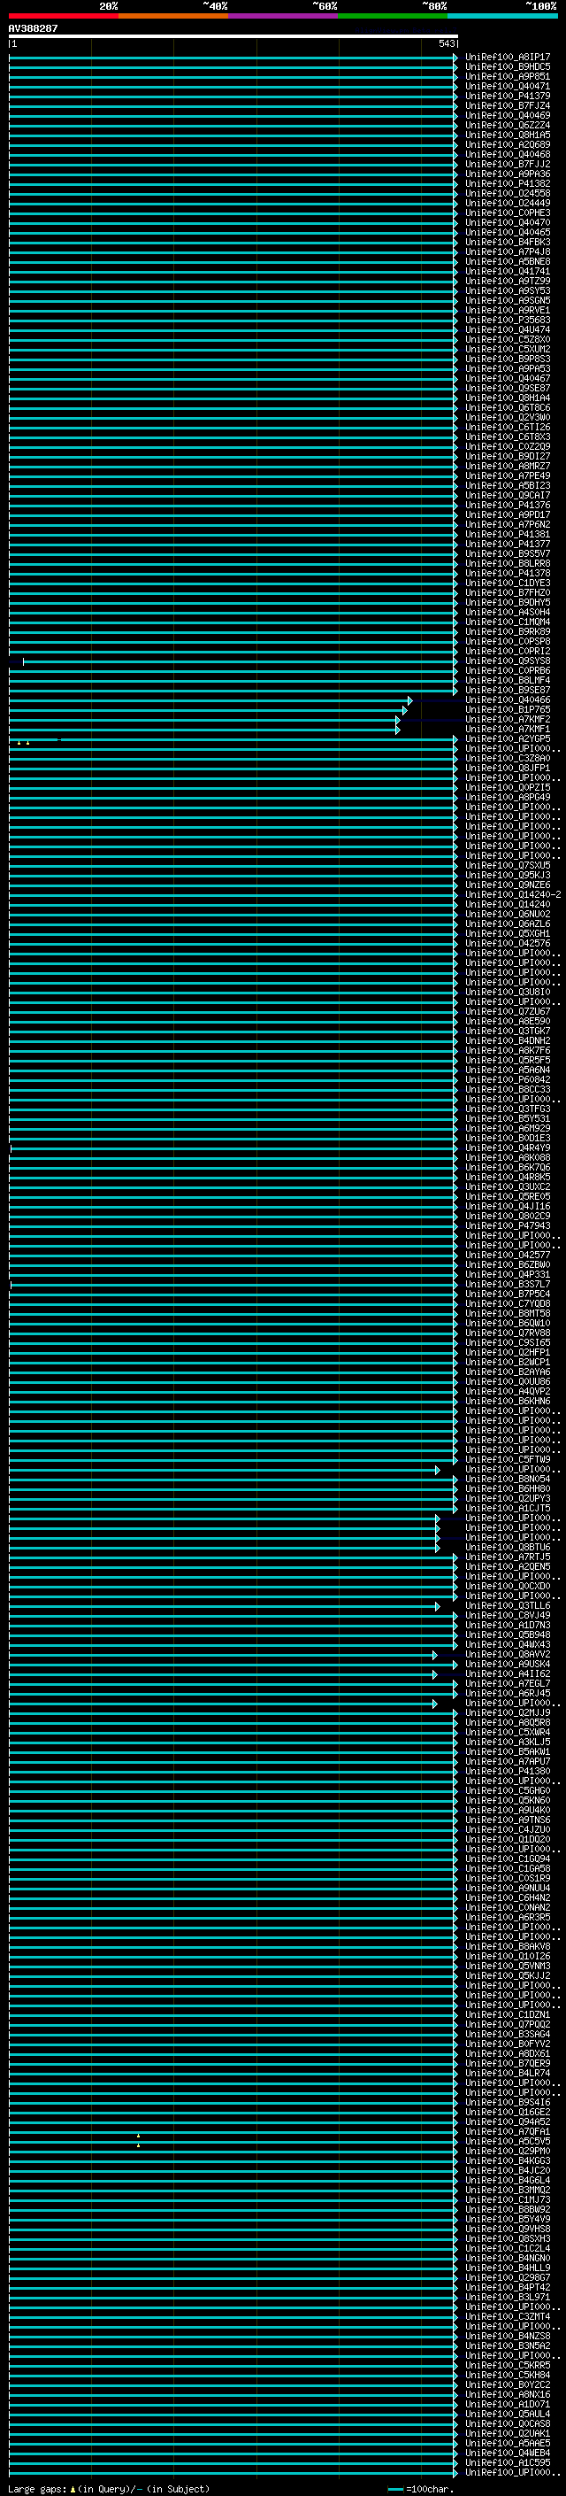
Task: Select the UniRef100_B9P8S3 label
Action: pyautogui.click(x=507, y=359)
